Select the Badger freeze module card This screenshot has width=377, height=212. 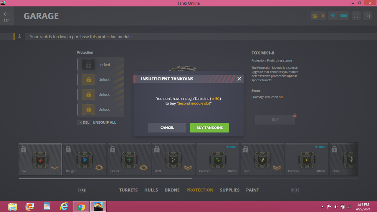[x=85, y=159]
